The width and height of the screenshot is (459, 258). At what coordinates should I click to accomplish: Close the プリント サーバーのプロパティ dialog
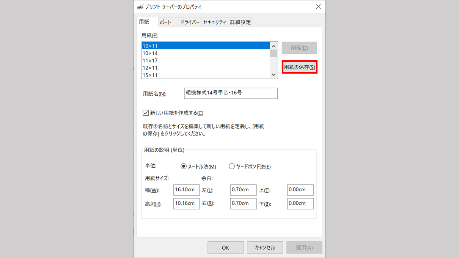(x=318, y=7)
